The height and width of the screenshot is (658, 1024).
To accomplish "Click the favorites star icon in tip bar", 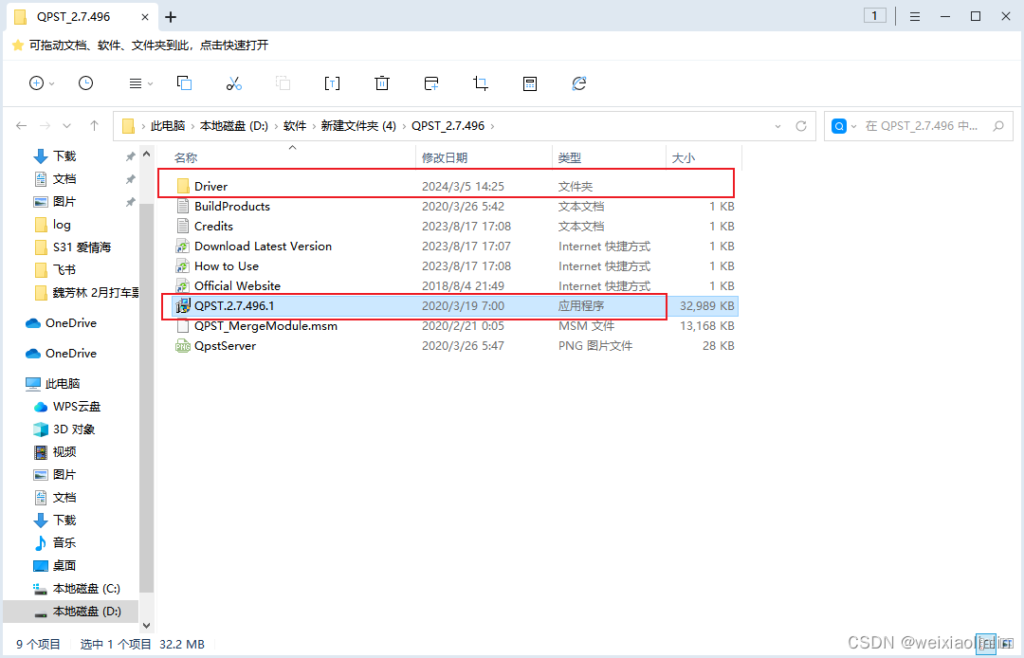I will [x=18, y=46].
